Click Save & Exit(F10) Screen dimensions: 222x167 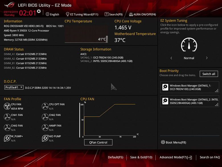tap(141, 157)
